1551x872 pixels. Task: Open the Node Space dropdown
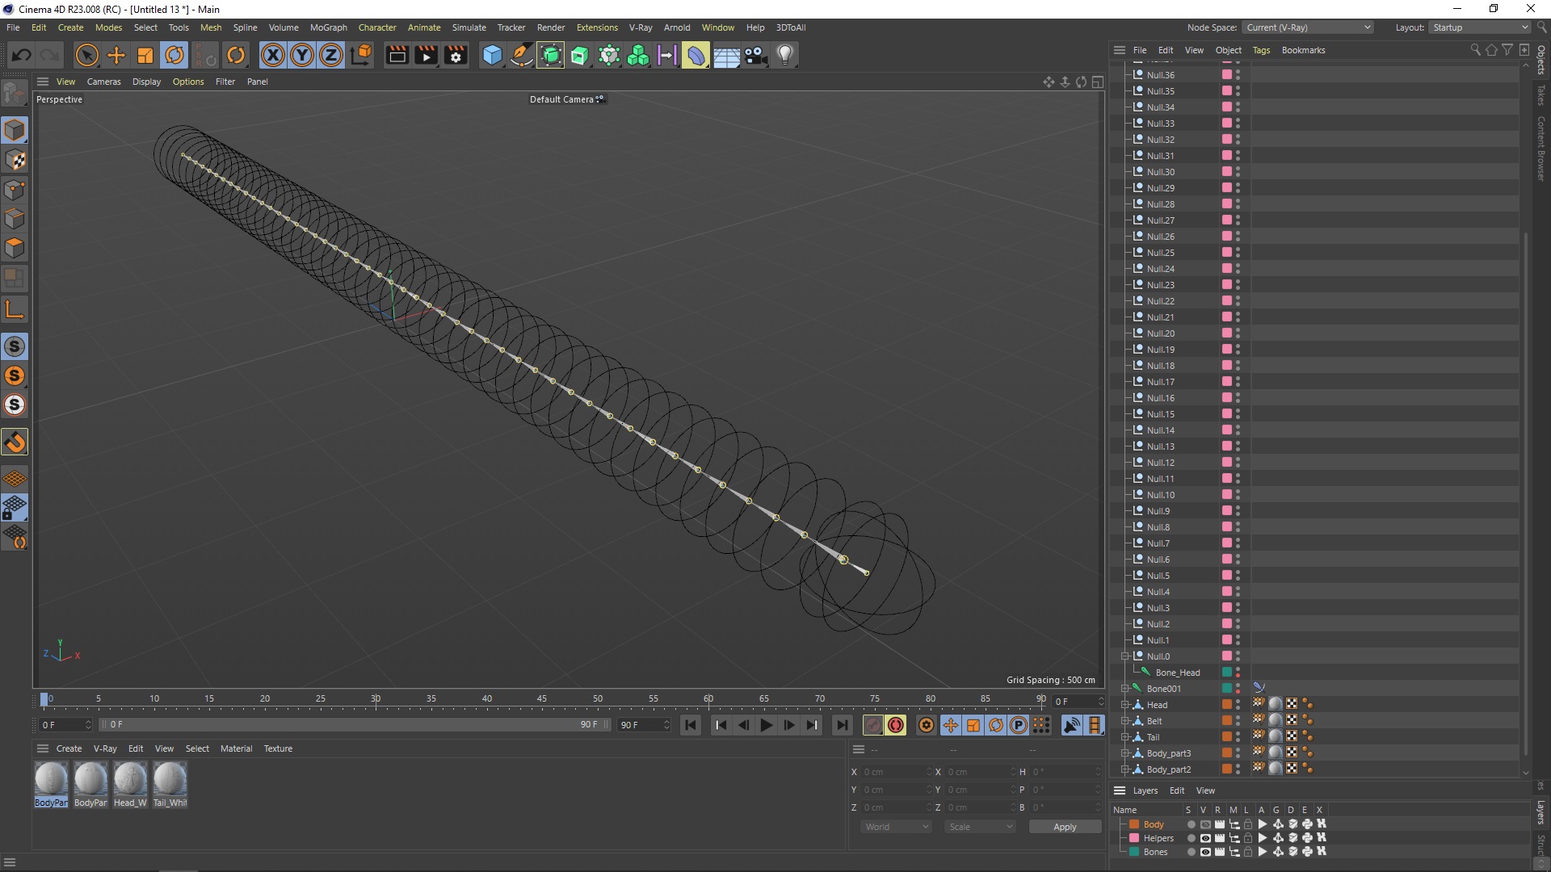pos(1307,27)
